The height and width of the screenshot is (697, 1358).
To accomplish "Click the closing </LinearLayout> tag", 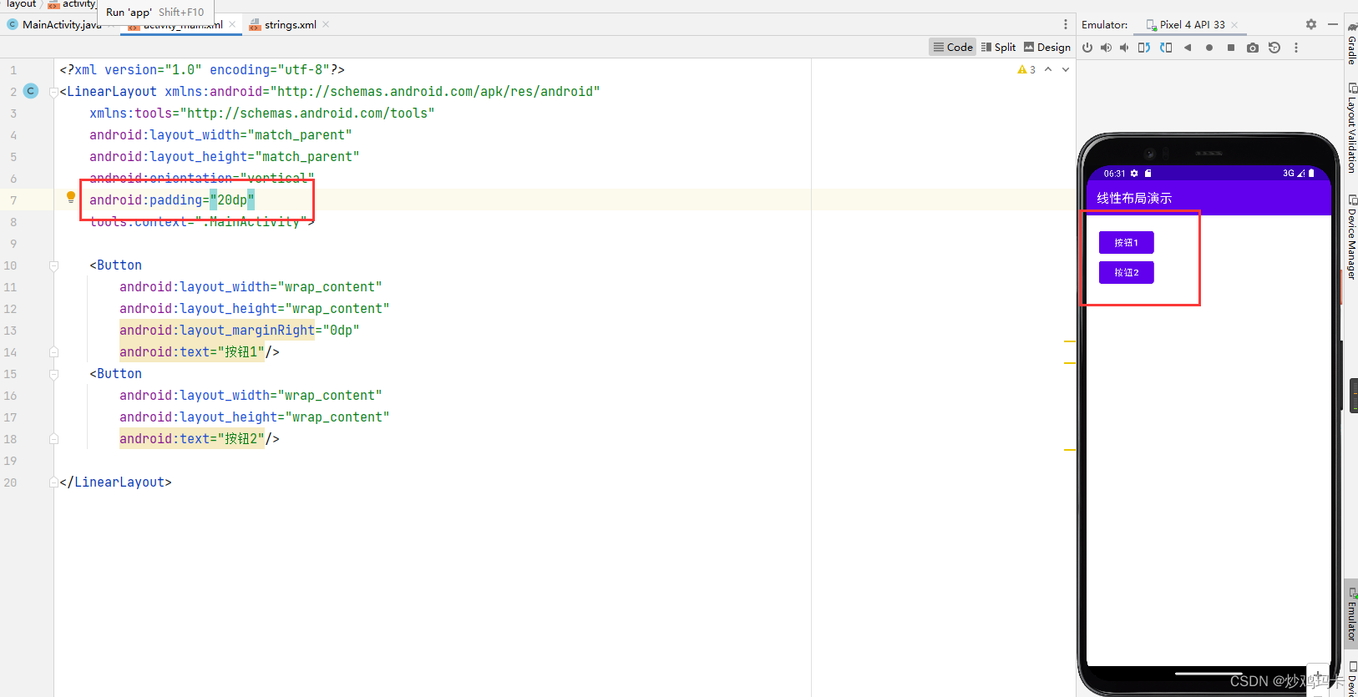I will (x=115, y=482).
